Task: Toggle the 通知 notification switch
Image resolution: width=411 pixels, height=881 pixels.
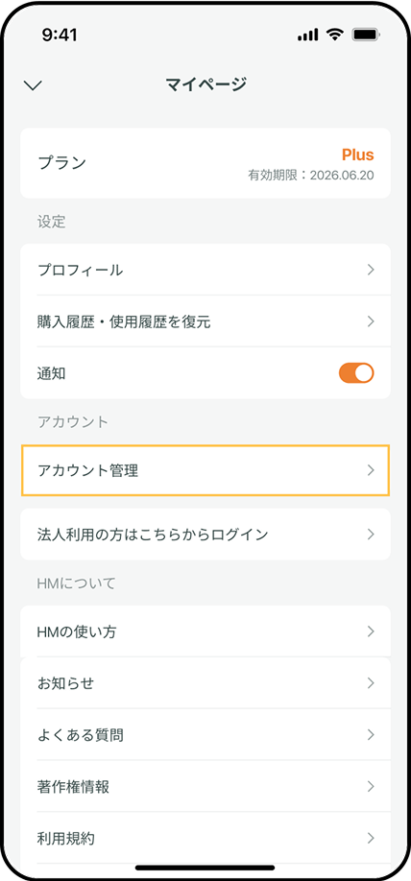Action: [x=356, y=373]
